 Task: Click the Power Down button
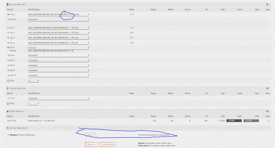point(108,144)
